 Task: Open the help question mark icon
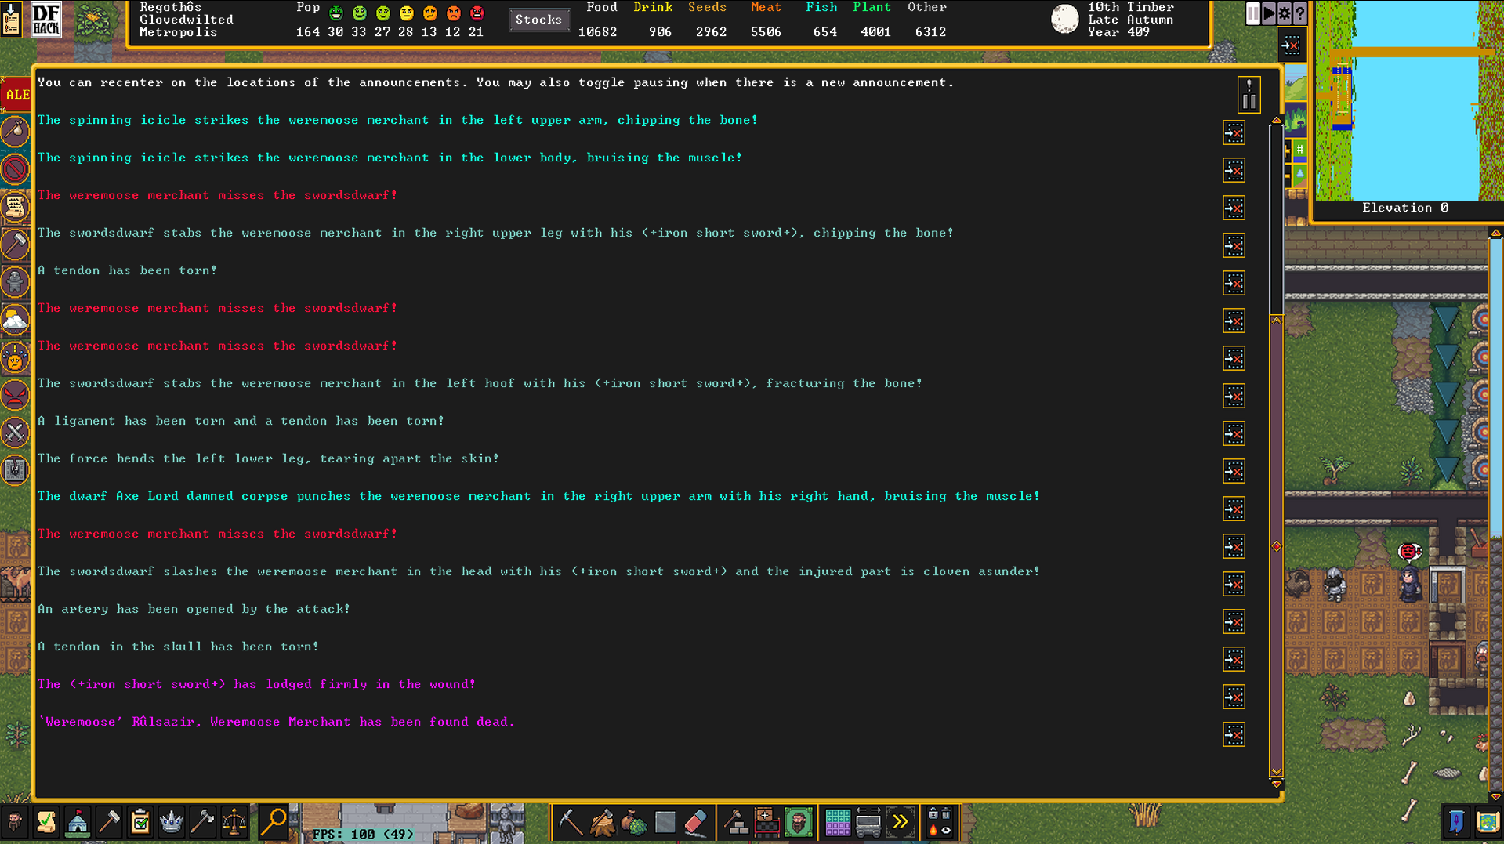[1299, 13]
